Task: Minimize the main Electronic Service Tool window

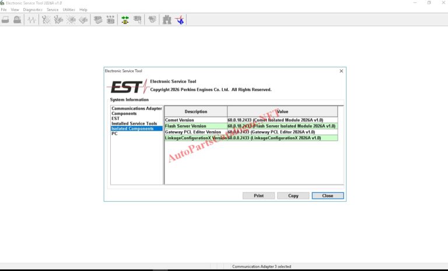Action: pyautogui.click(x=415, y=2)
